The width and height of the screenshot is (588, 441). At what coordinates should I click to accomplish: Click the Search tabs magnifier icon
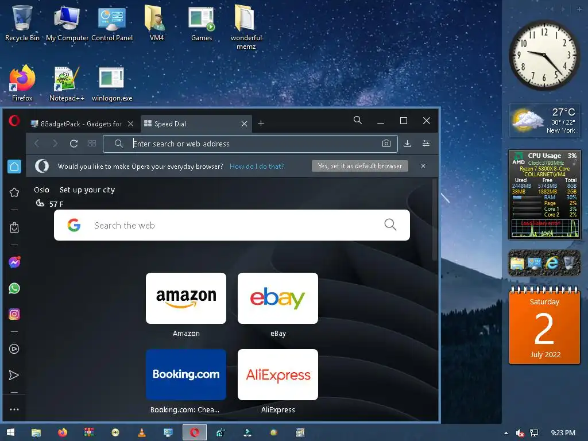click(358, 120)
